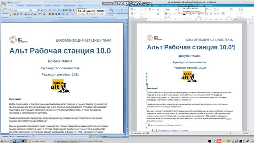Open Справка menu in МойОфис
Viewport: 254px width, 143px height.
tap(209, 5)
